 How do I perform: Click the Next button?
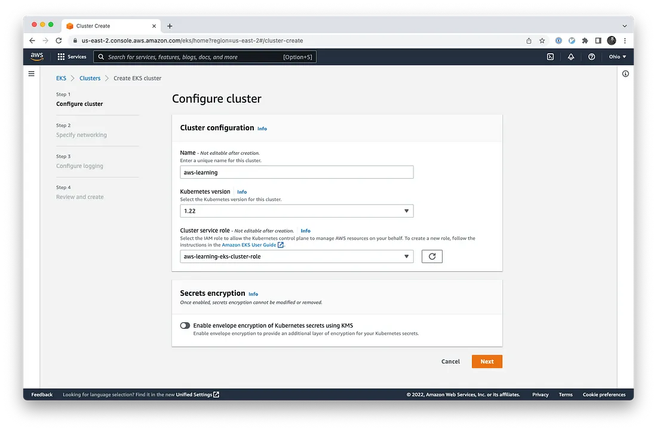point(487,362)
